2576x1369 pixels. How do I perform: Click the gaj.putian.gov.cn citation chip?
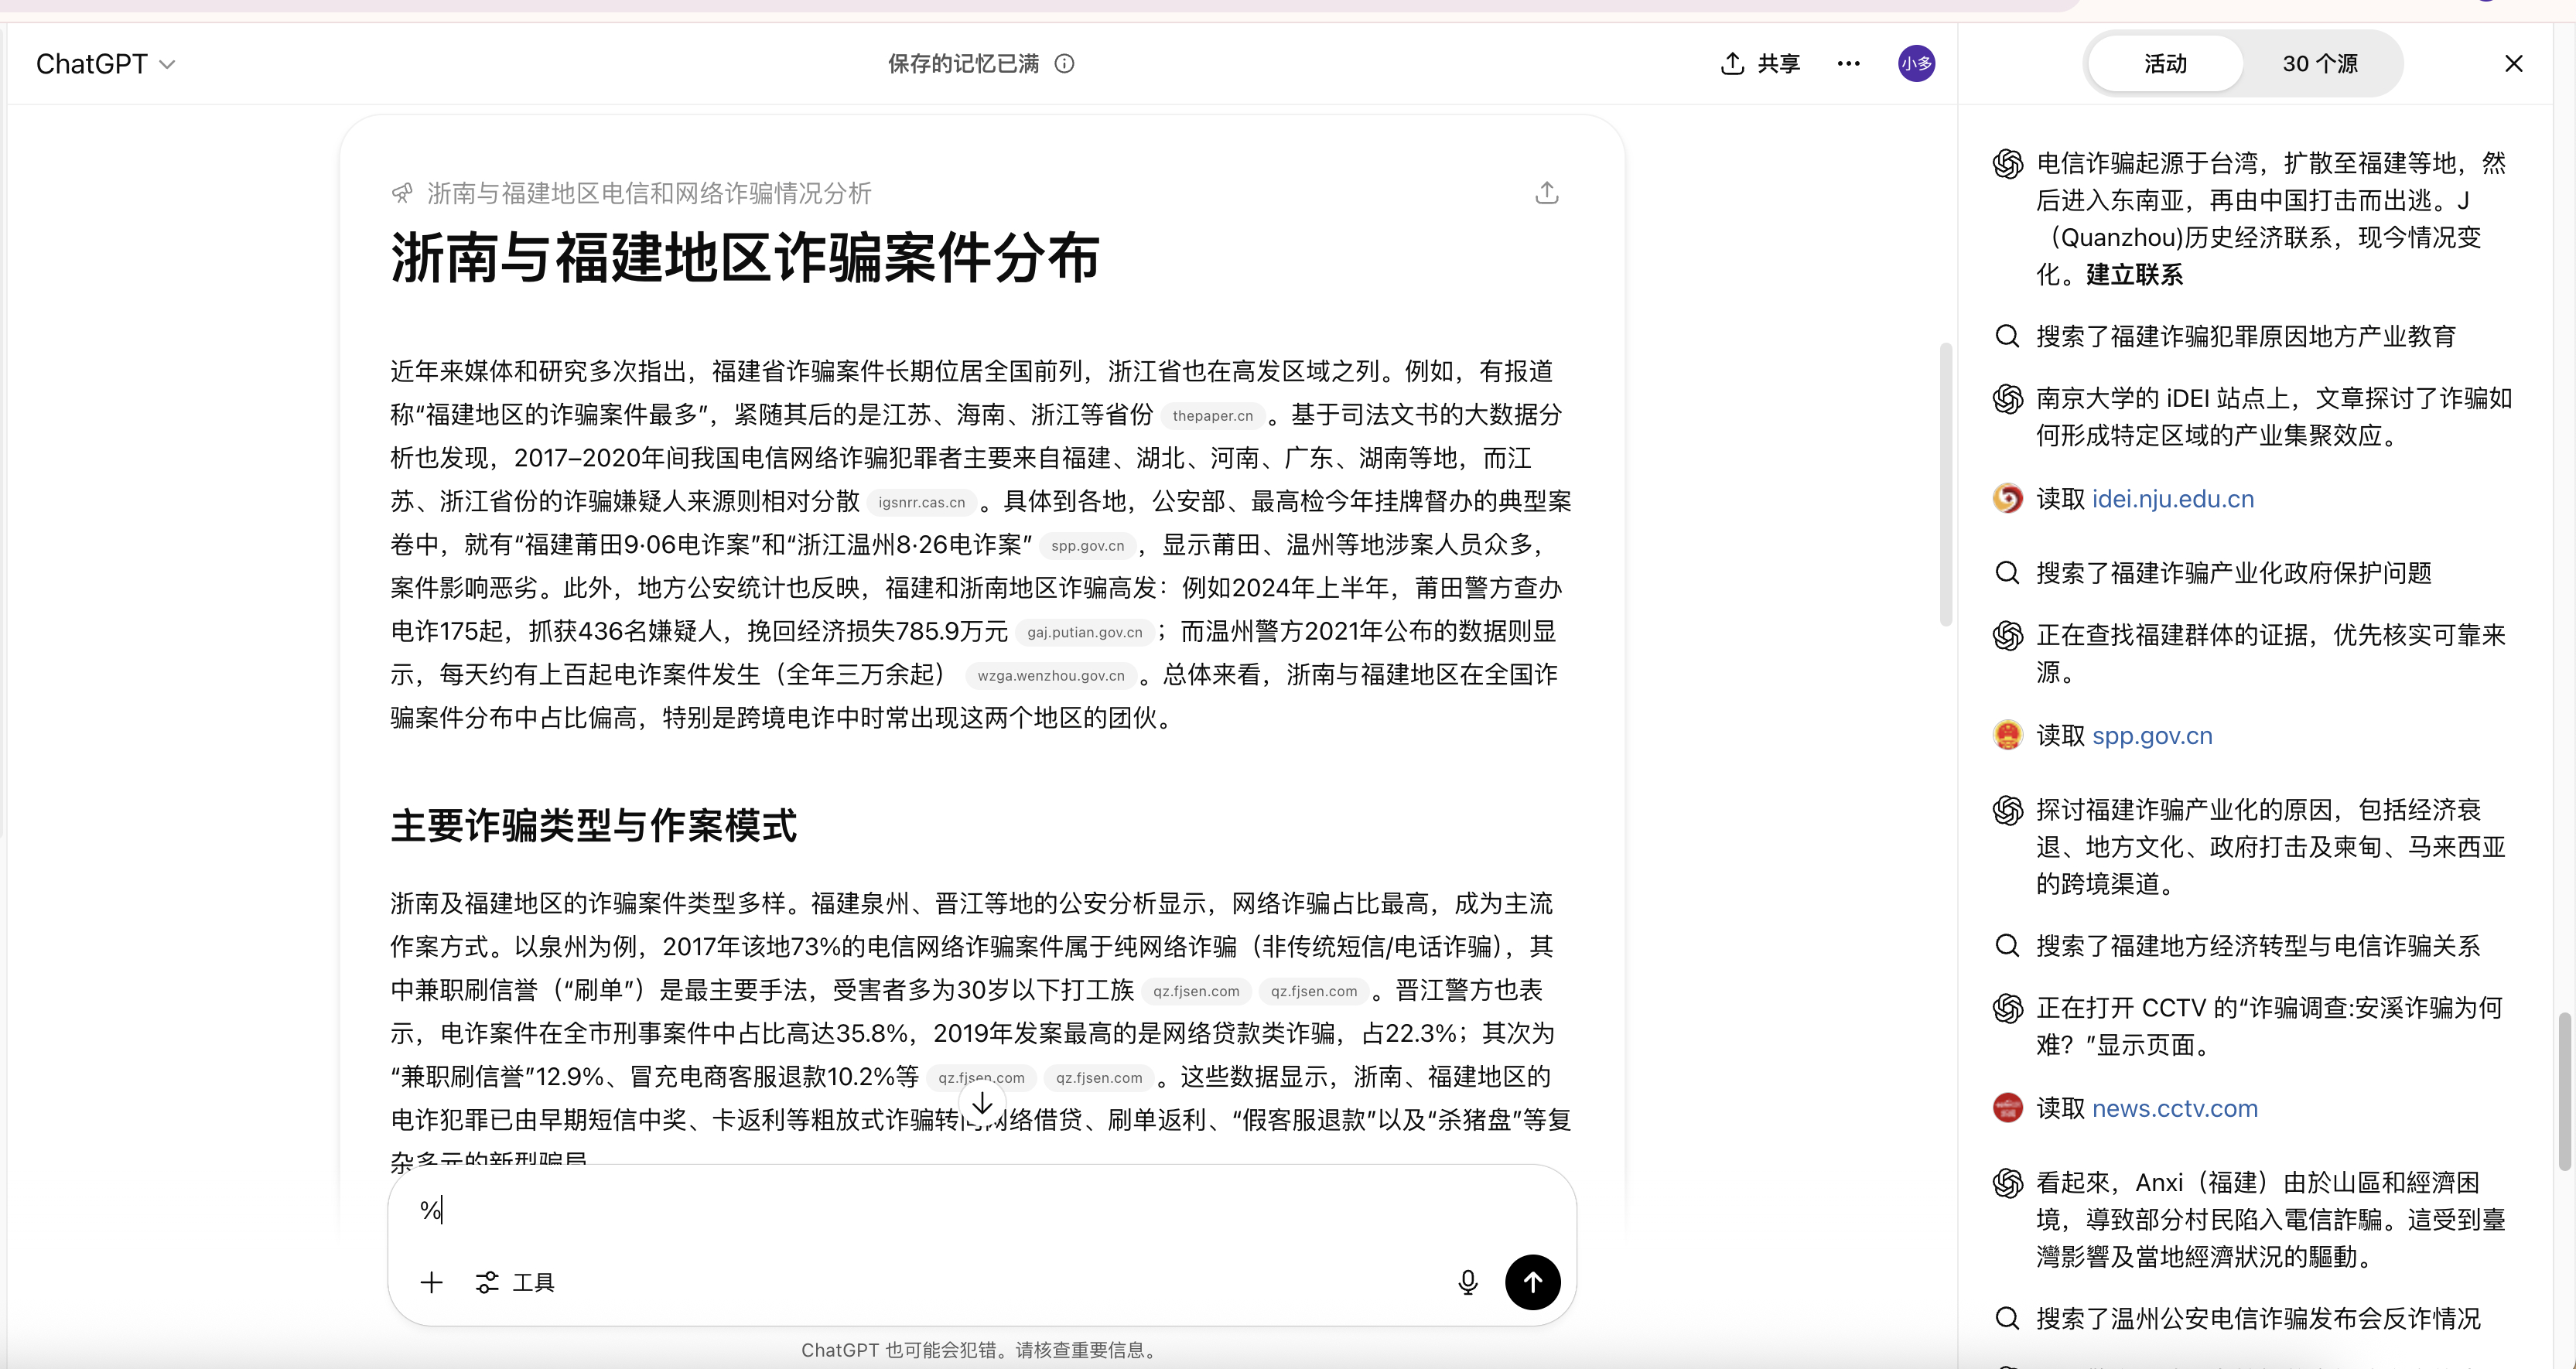pos(1084,632)
